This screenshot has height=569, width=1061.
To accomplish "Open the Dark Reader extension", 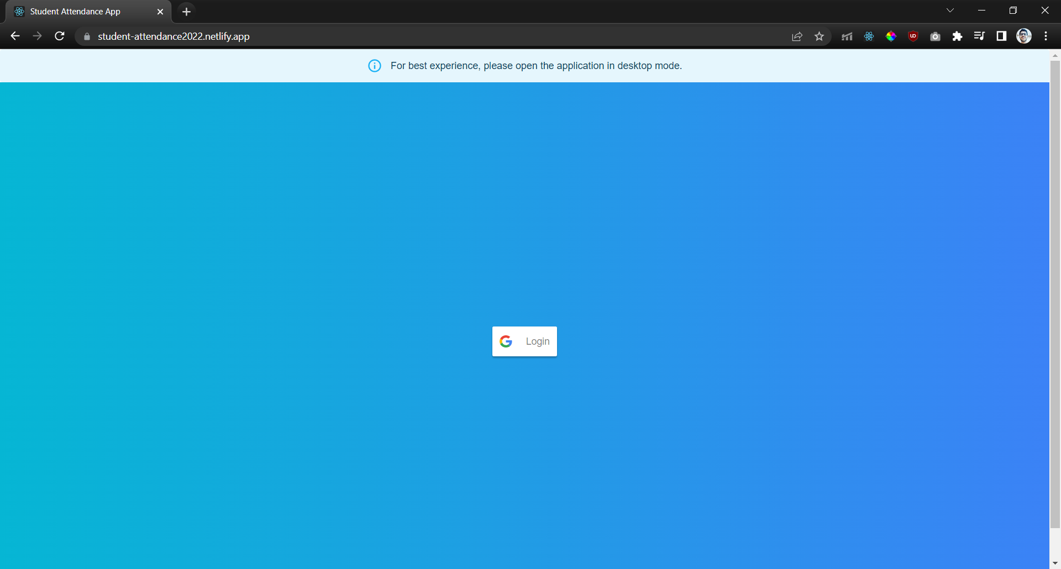I will (x=1001, y=36).
